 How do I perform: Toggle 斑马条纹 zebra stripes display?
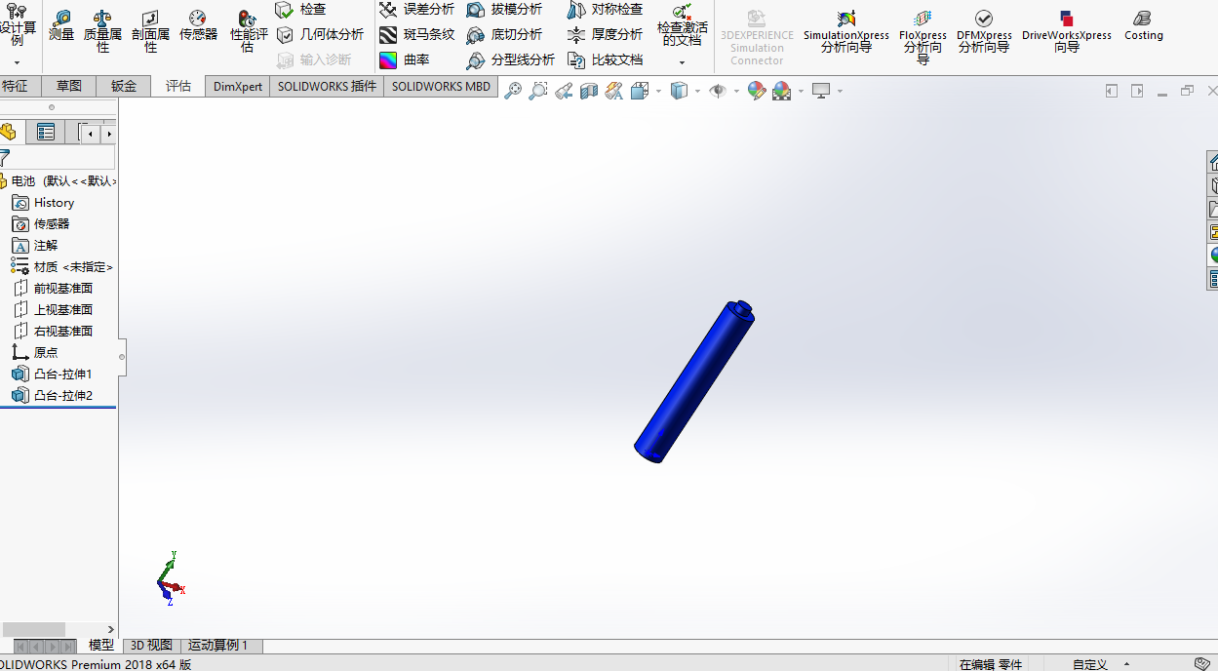416,35
